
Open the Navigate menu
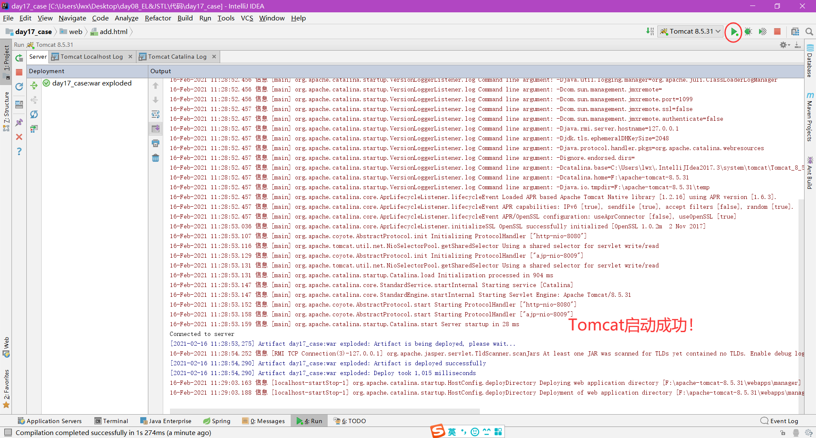click(x=72, y=18)
